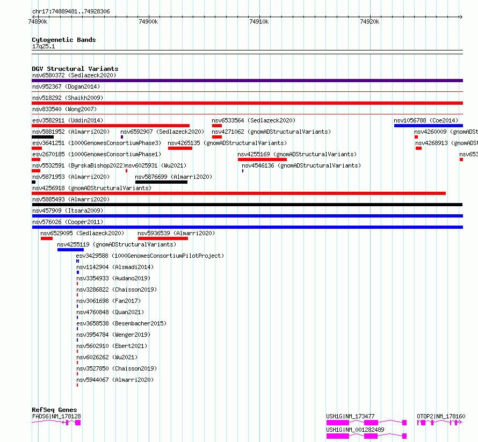478x442 pixels.
Task: Click nsv3954784 (Wenger2019) label
Action: [113, 335]
